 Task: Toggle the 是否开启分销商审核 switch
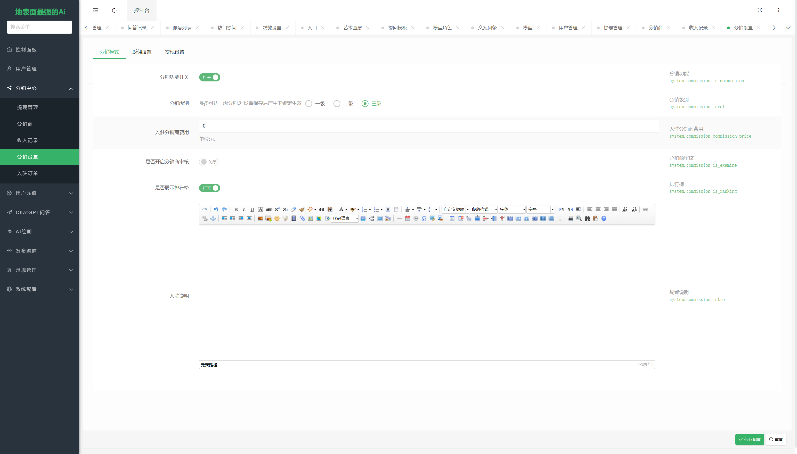(209, 162)
